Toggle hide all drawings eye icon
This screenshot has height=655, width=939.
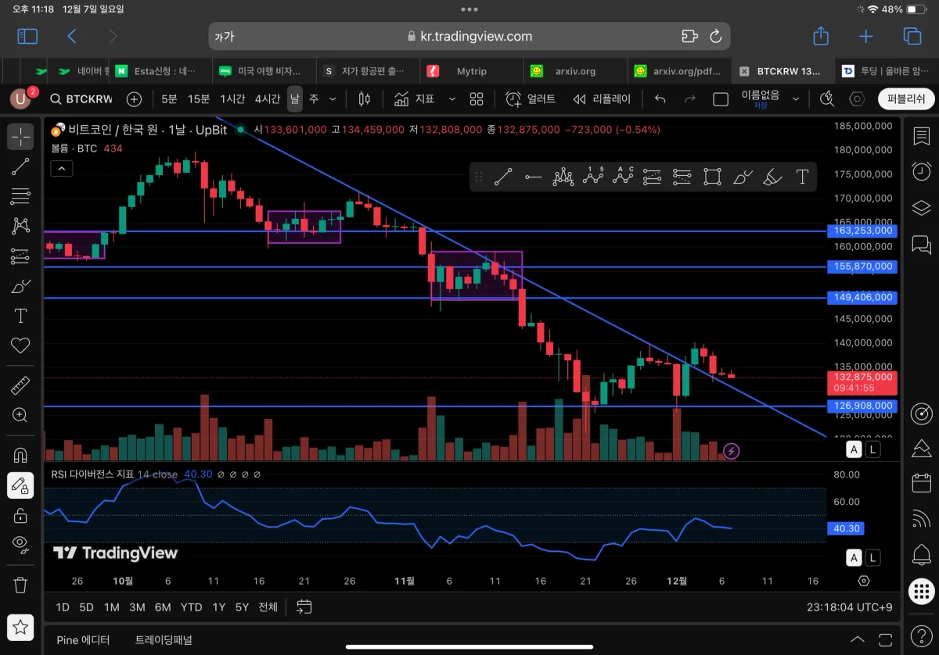click(x=20, y=545)
